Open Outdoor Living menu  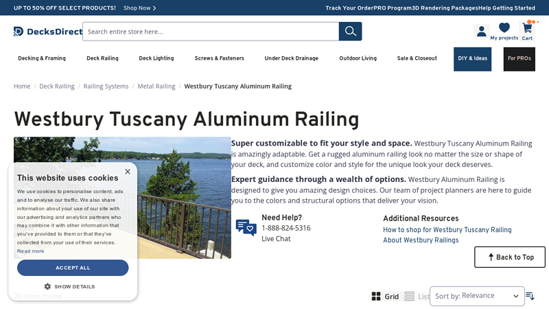point(358,58)
